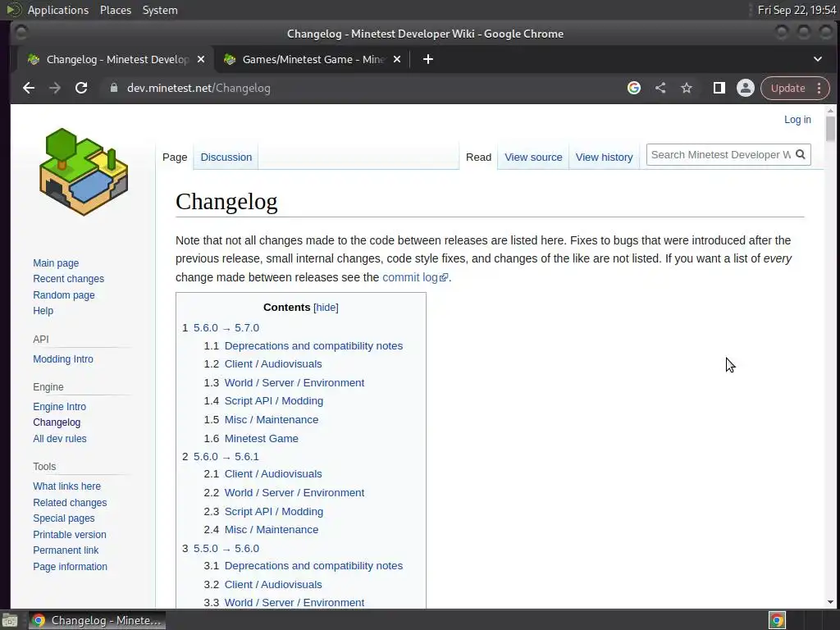Image resolution: width=840 pixels, height=630 pixels.
Task: Open the side panel icon
Action: [719, 88]
